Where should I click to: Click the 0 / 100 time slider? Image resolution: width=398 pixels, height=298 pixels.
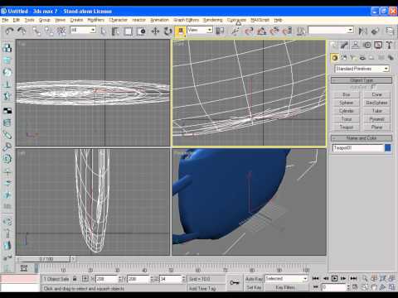click(x=46, y=259)
